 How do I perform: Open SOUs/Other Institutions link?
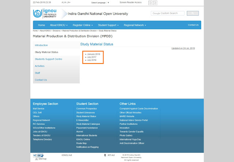[44, 128]
